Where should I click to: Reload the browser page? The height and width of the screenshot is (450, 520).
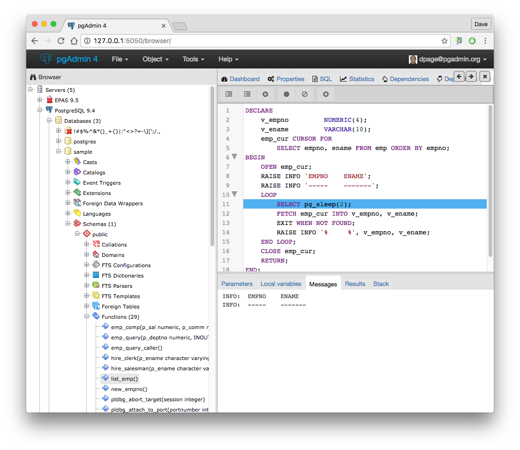click(x=61, y=41)
